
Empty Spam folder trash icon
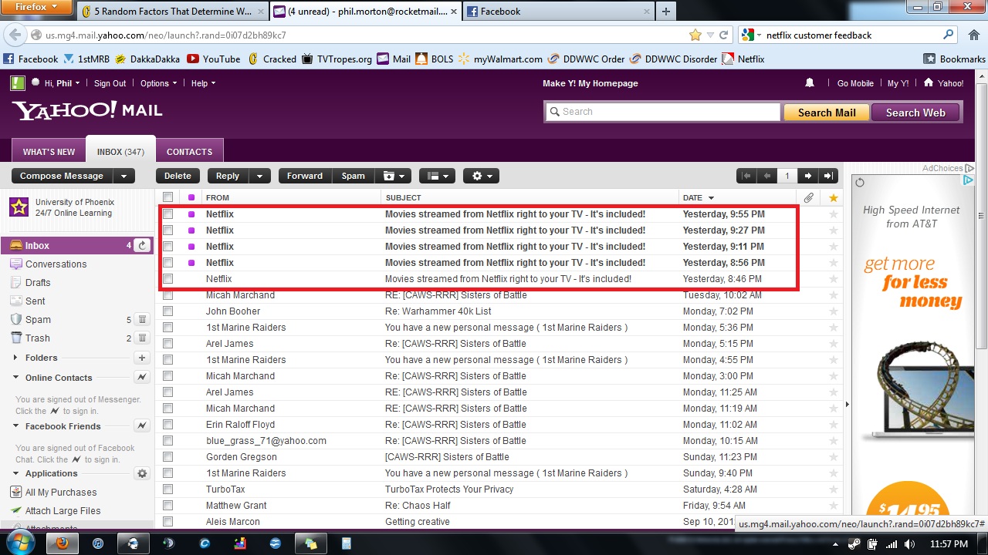[x=142, y=319]
